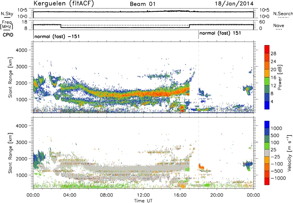The width and height of the screenshot is (293, 203).
Task: Pick the gray segment of Velocity color bar
Action: (x=267, y=153)
